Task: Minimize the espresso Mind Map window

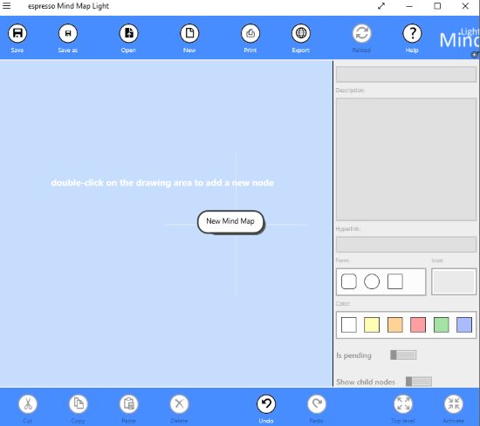Action: (x=409, y=6)
